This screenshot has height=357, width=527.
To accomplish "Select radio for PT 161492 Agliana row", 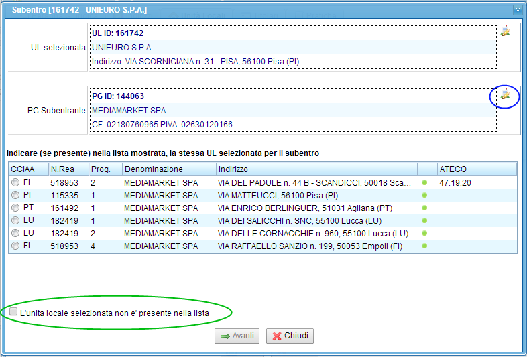I will (15, 208).
